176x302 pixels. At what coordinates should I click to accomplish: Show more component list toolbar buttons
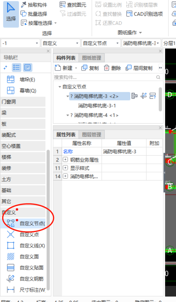[x=161, y=68]
